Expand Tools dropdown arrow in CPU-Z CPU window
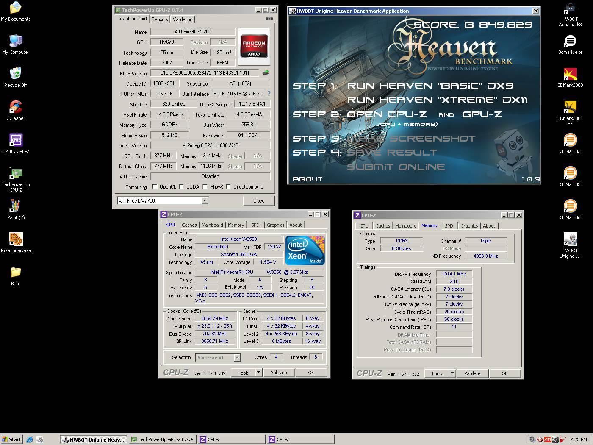Screen dimensions: 593x445 coord(258,373)
